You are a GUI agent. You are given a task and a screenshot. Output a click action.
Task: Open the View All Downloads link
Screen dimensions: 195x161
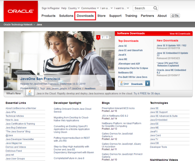tap(180, 34)
